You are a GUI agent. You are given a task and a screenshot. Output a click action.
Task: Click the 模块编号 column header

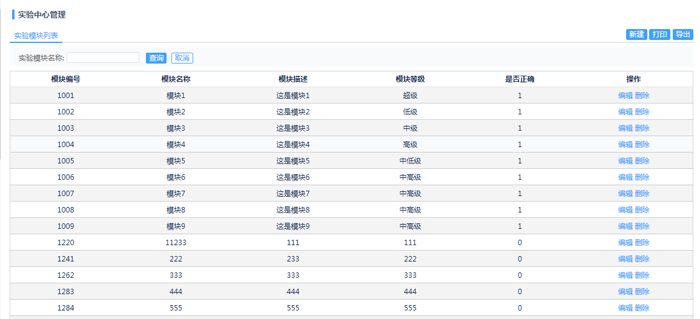[x=65, y=79]
